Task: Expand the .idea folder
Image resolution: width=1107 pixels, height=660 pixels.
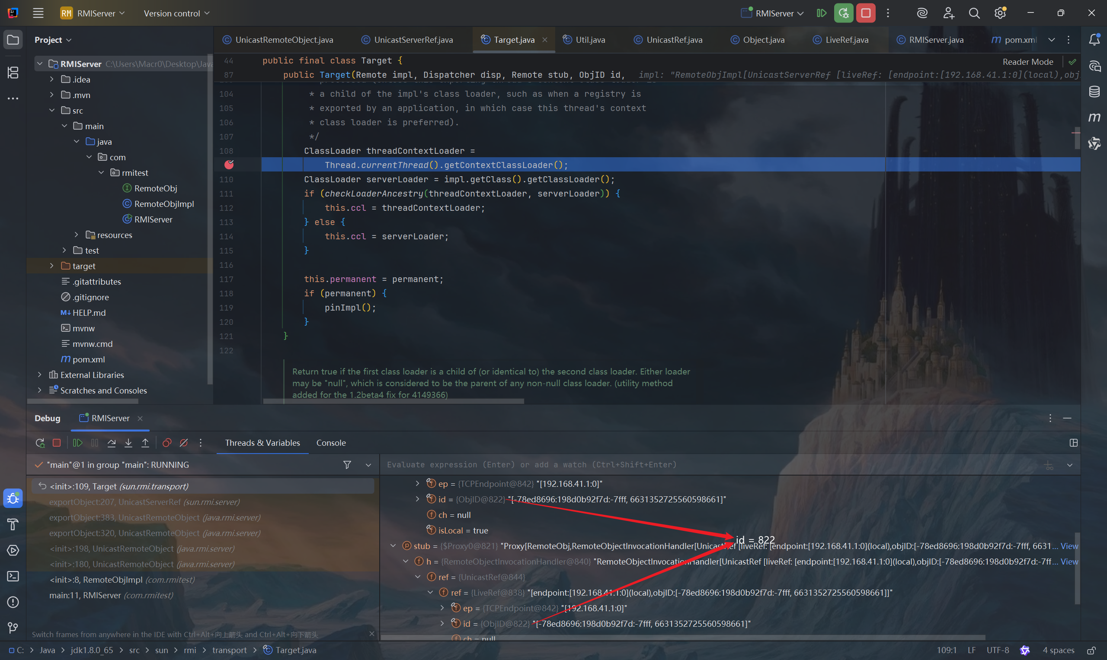Action: 51,79
